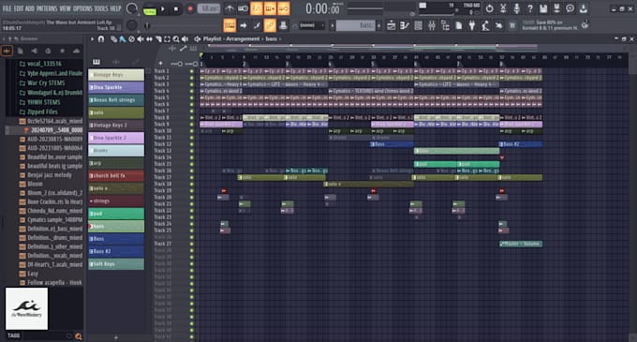Select the 'Diva Sparkle' pattern in picker

pyautogui.click(x=116, y=87)
